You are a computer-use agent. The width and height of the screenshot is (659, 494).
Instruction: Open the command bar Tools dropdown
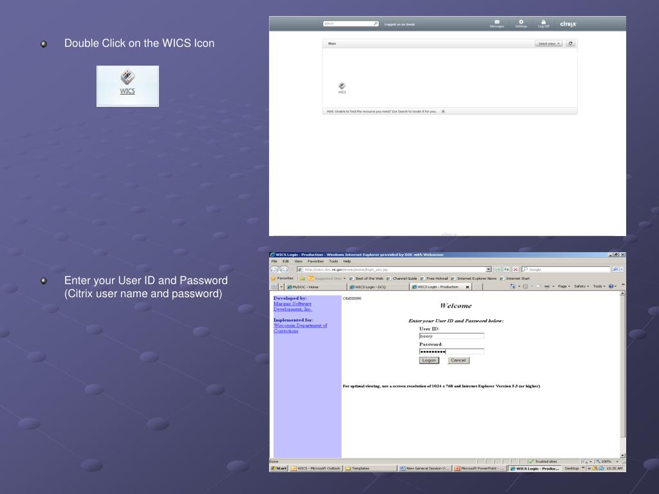[x=599, y=286]
